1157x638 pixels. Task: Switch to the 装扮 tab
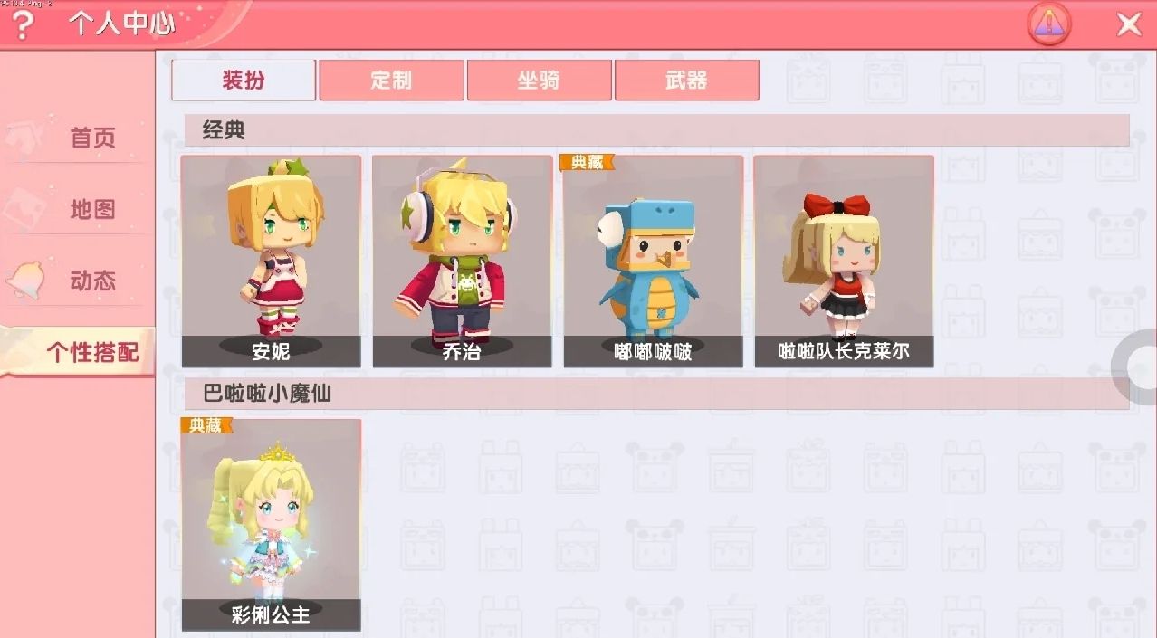[244, 80]
